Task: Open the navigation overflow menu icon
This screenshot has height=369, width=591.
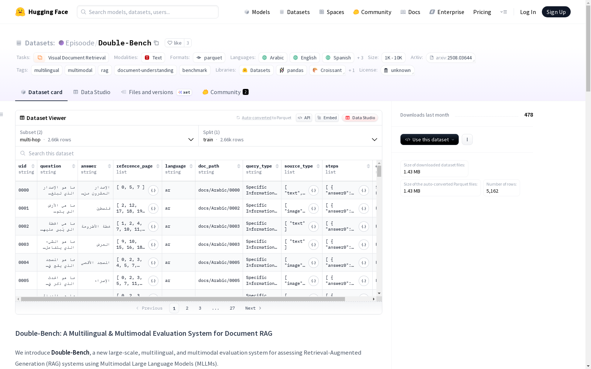Action: [503, 12]
